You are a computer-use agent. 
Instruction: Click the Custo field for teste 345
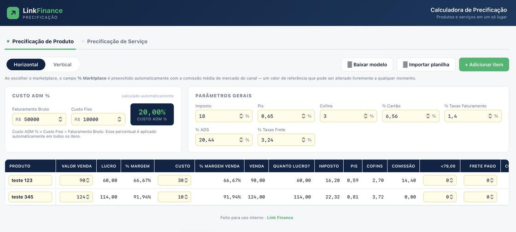click(175, 197)
